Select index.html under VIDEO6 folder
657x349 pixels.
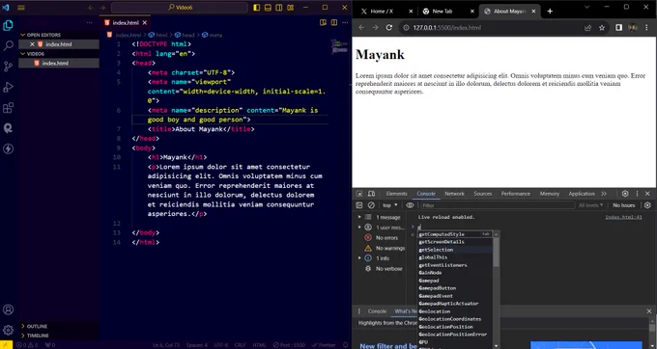click(55, 63)
